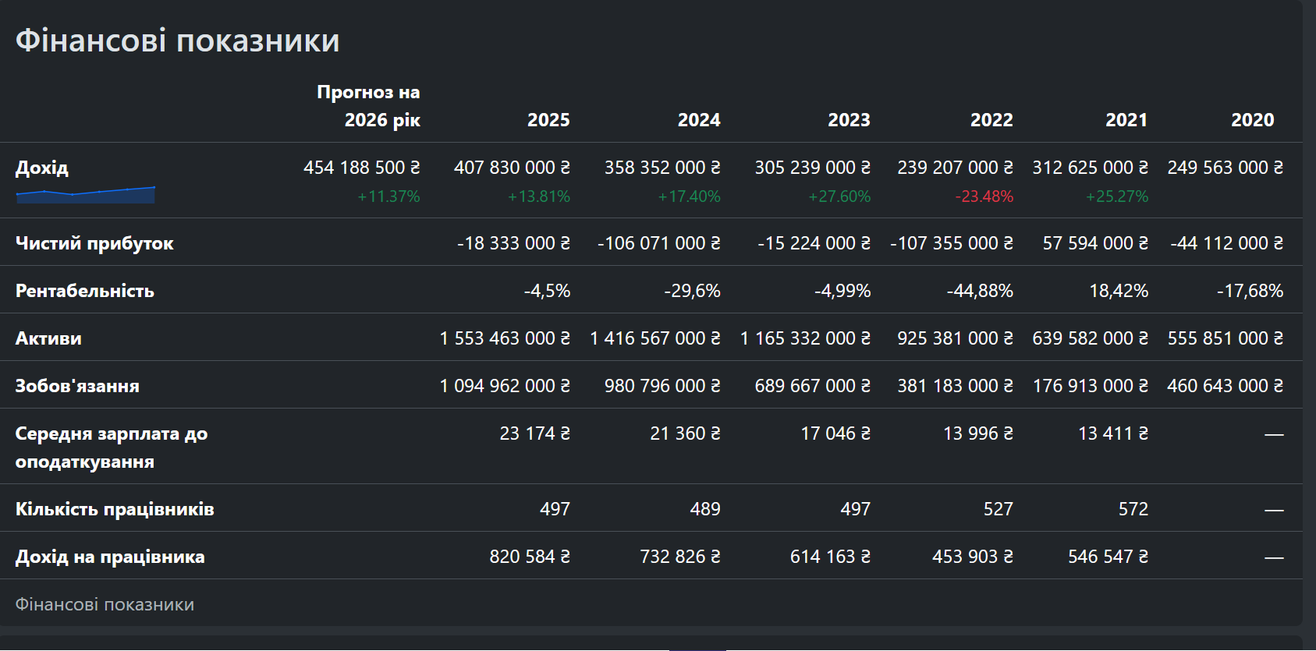The height and width of the screenshot is (651, 1316).
Task: Click the Середня зарплата до оподаткування label
Action: point(112,448)
